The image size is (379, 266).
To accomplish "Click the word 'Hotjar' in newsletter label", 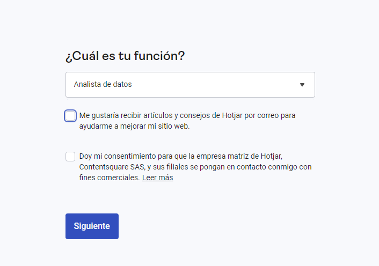I will tap(232, 115).
